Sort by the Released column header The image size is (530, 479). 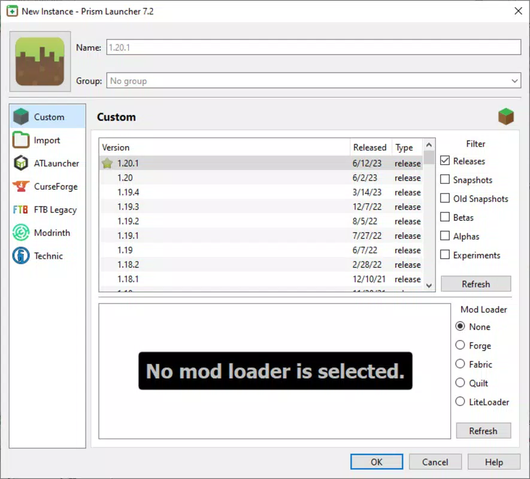click(371, 147)
